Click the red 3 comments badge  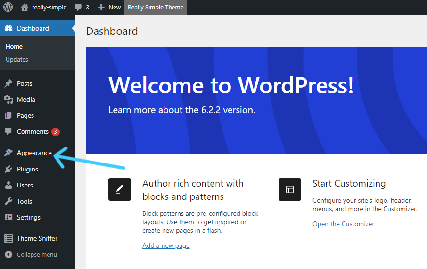point(56,132)
